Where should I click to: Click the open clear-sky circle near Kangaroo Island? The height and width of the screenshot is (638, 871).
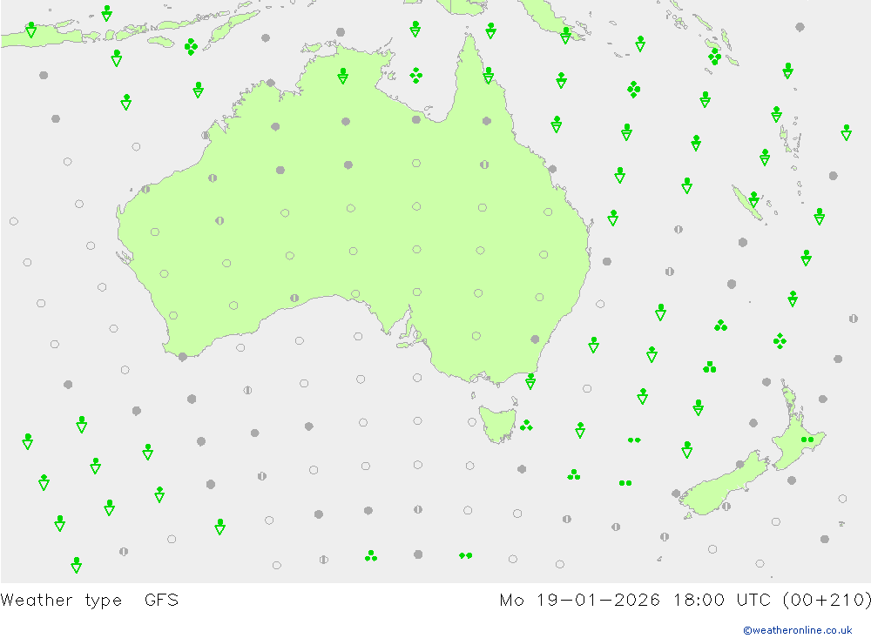(x=417, y=334)
